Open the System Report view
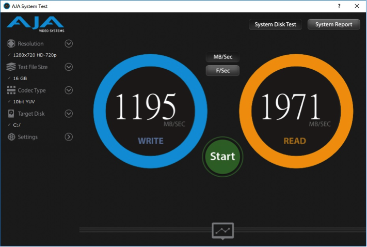Viewport: 367px width, 247px height. point(333,24)
